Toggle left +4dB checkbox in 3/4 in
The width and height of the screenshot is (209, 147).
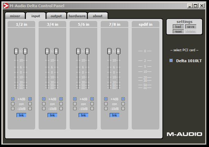click(44, 99)
